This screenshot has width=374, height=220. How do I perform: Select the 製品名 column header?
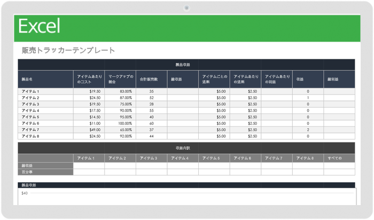coord(45,79)
